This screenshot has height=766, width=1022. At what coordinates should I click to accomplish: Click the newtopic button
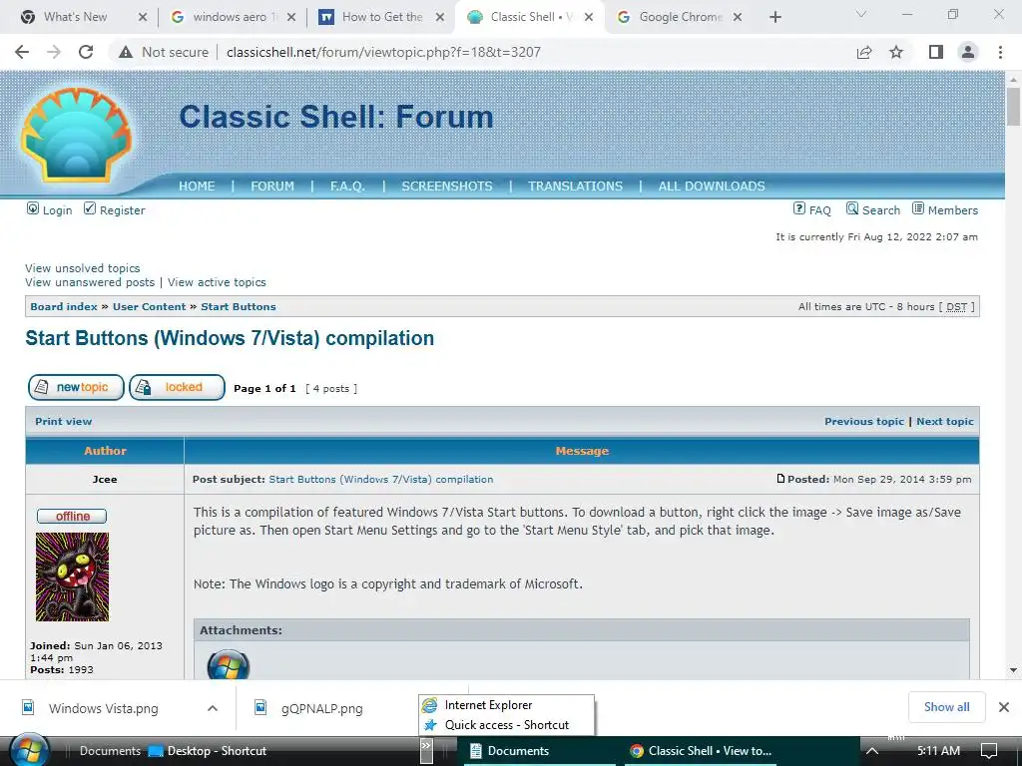coord(76,387)
